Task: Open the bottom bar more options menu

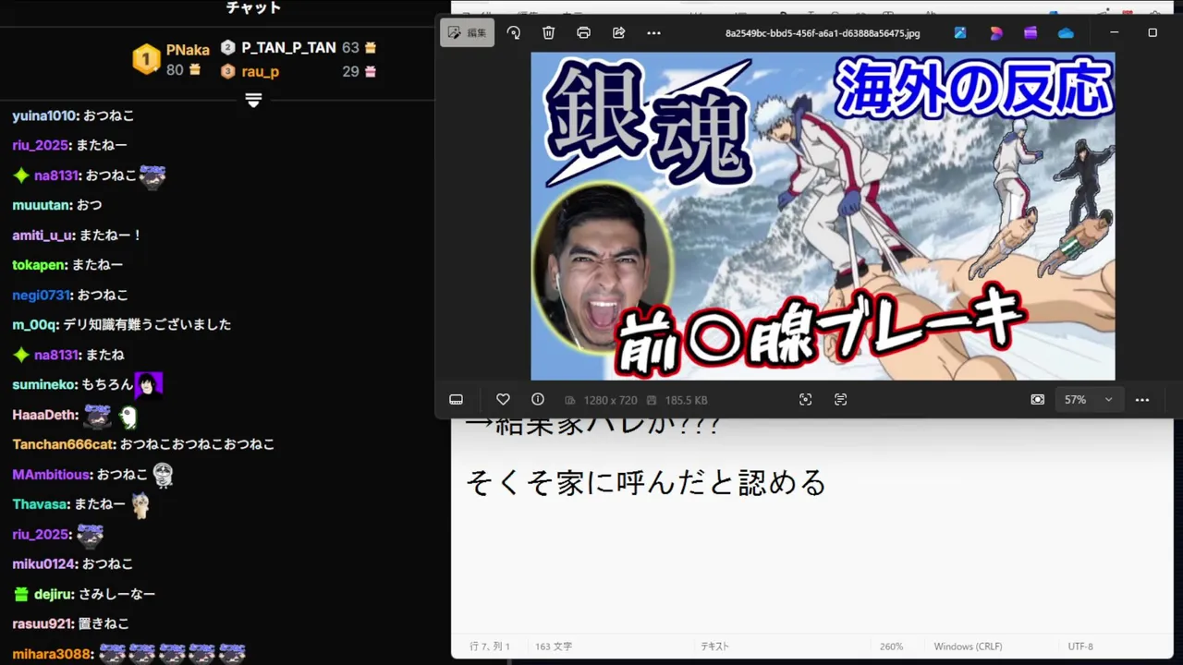Action: point(1142,400)
